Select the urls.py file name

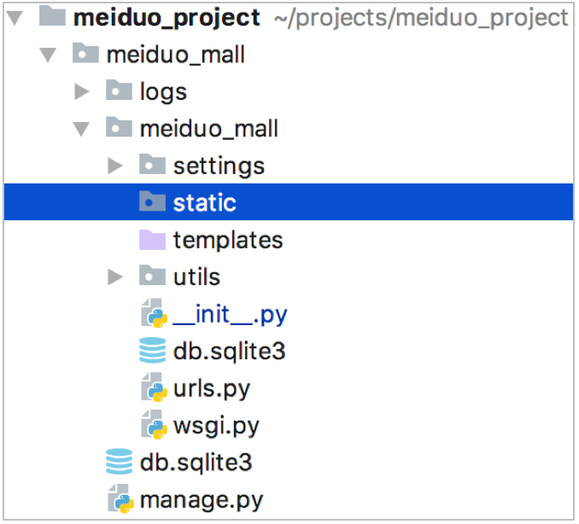coord(211,388)
